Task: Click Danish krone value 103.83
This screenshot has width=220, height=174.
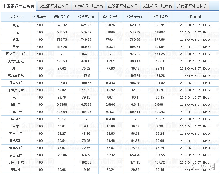Action: click(62, 83)
